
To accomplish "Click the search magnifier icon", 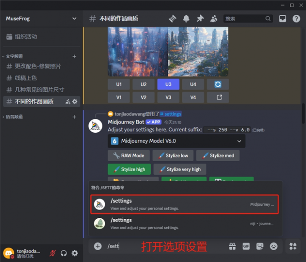I will (268, 18).
